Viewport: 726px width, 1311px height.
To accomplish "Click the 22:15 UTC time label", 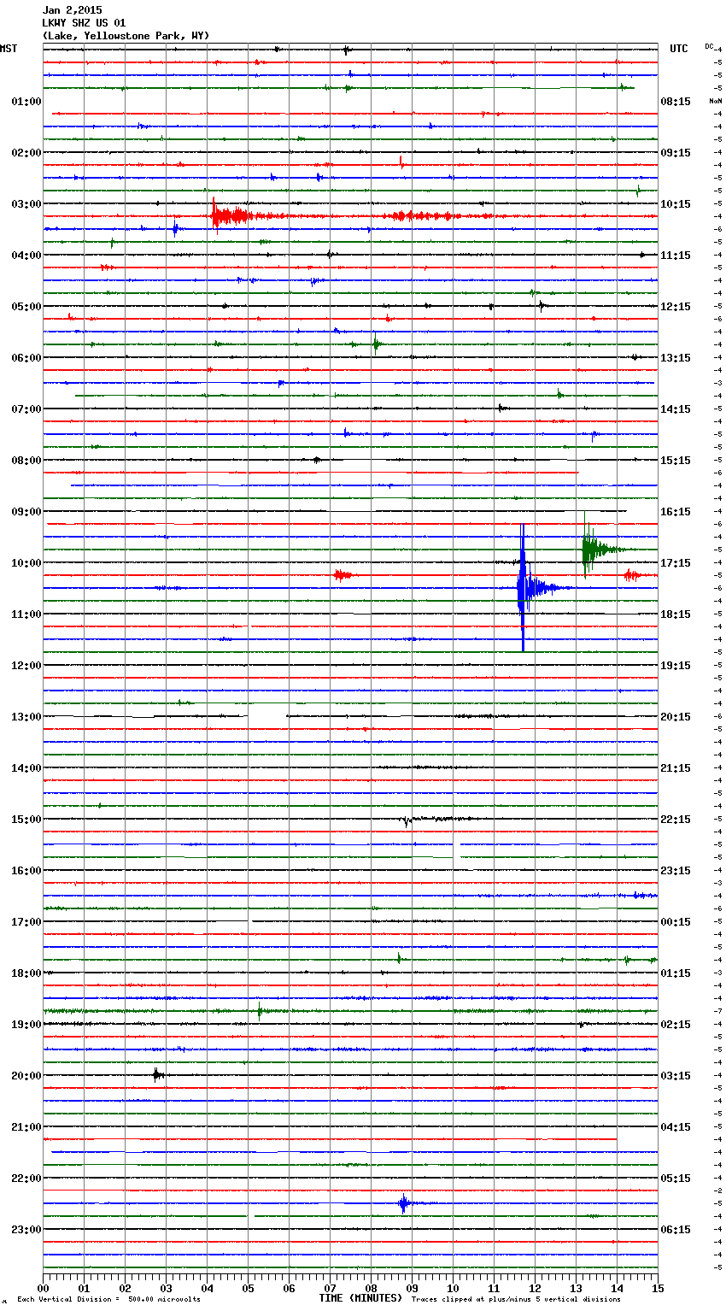I will click(676, 820).
